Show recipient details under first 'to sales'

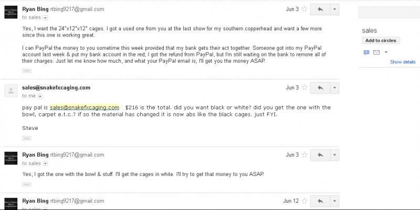pyautogui.click(x=46, y=18)
